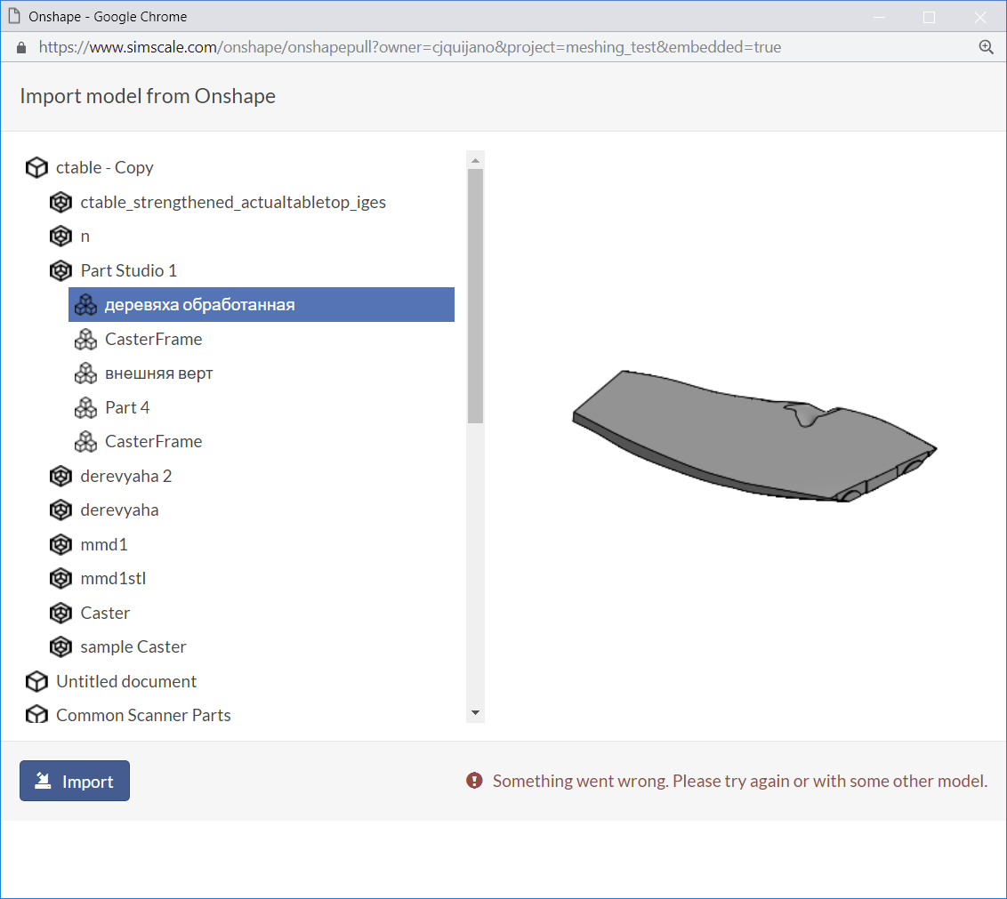Click the document icon beside Common Scanner Parts
Image resolution: width=1007 pixels, height=899 pixels.
(x=36, y=715)
